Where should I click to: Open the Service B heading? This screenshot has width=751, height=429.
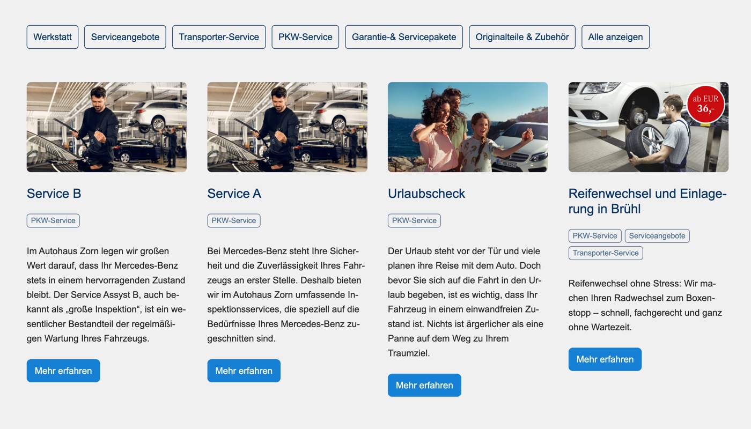[x=54, y=194]
